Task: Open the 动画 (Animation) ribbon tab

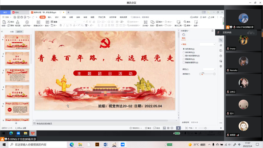Action: tap(71, 17)
